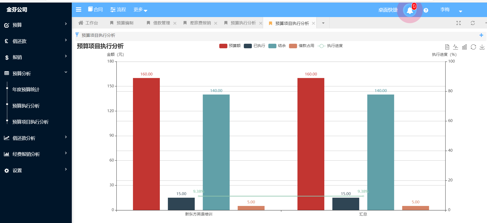Open the tab list dropdown arrow
Viewport: 487px width, 223px height.
click(323, 23)
